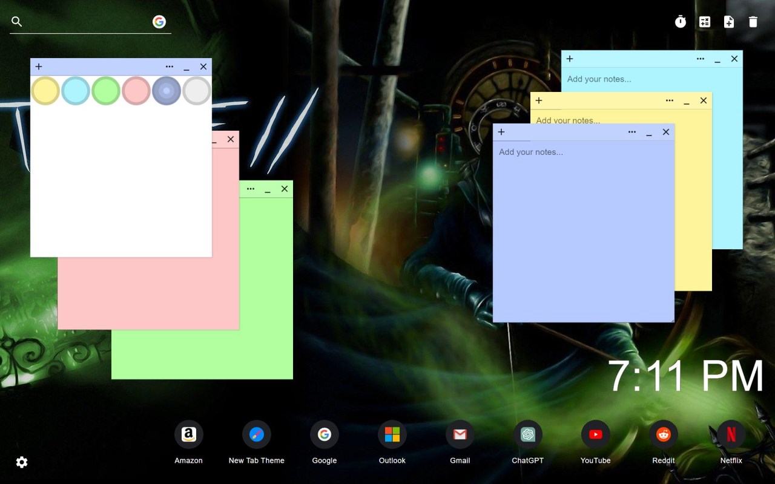Click inside the pink note's body
Screen dimensions: 775x484
(x=148, y=293)
